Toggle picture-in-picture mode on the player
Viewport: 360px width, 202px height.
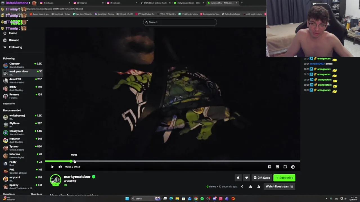pyautogui.click(x=269, y=167)
